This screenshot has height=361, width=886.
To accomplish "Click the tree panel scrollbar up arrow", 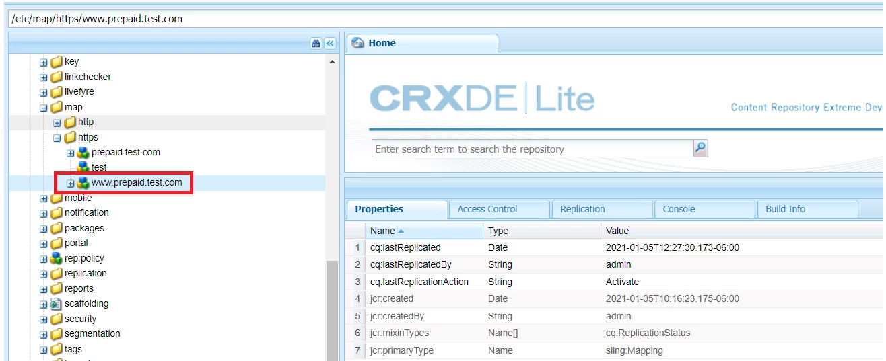I will (x=333, y=62).
